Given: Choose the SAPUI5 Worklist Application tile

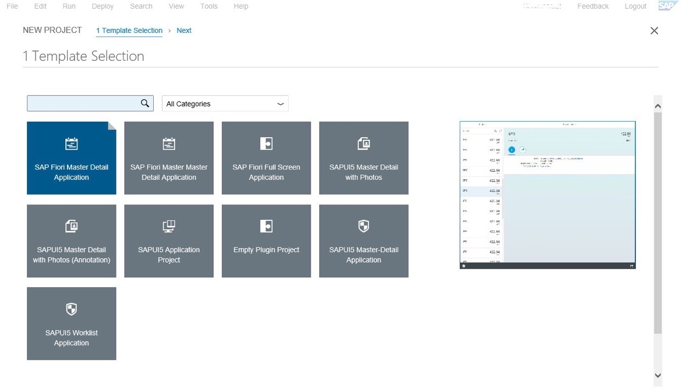Looking at the screenshot, I should tap(71, 323).
